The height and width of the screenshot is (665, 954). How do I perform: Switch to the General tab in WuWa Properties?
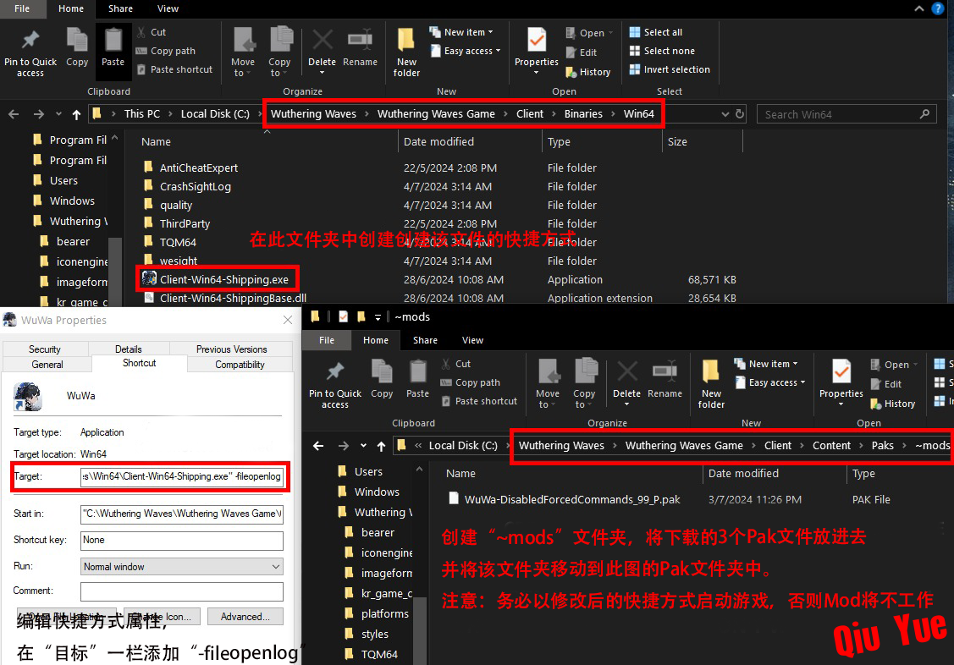47,365
